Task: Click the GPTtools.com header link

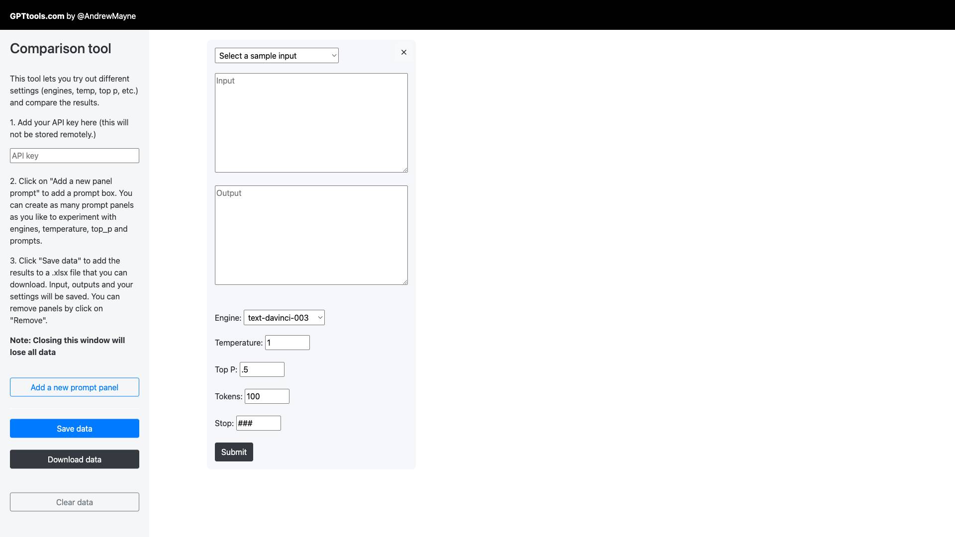Action: (x=37, y=16)
